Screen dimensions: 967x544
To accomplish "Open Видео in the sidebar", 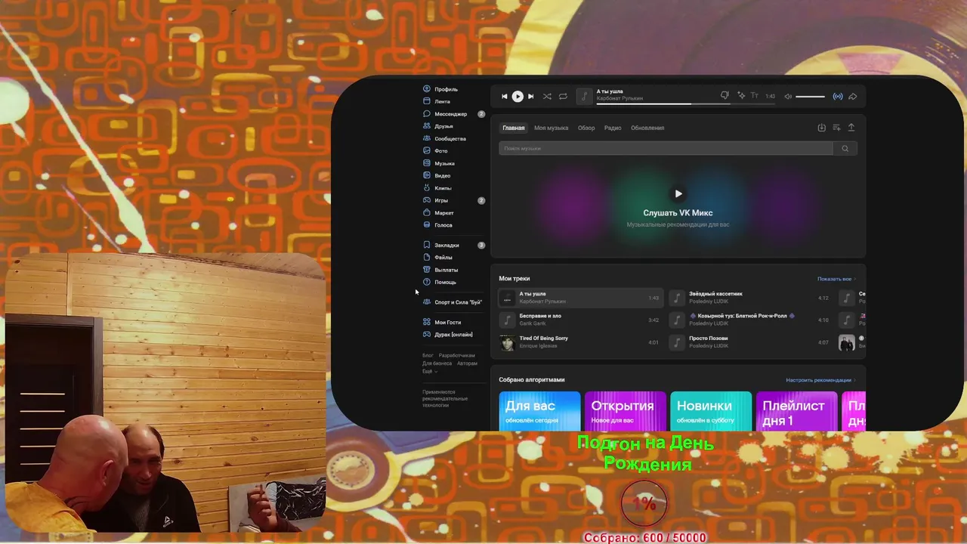I will pyautogui.click(x=437, y=175).
